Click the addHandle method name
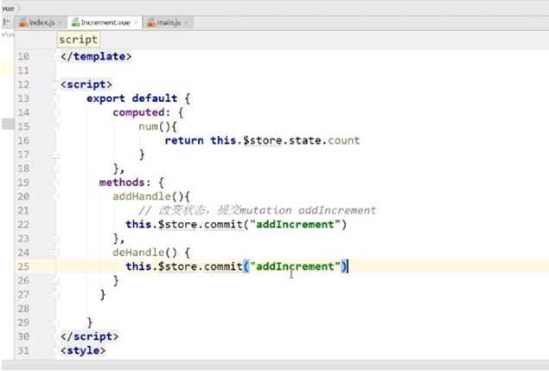The image size is (549, 371). point(142,196)
